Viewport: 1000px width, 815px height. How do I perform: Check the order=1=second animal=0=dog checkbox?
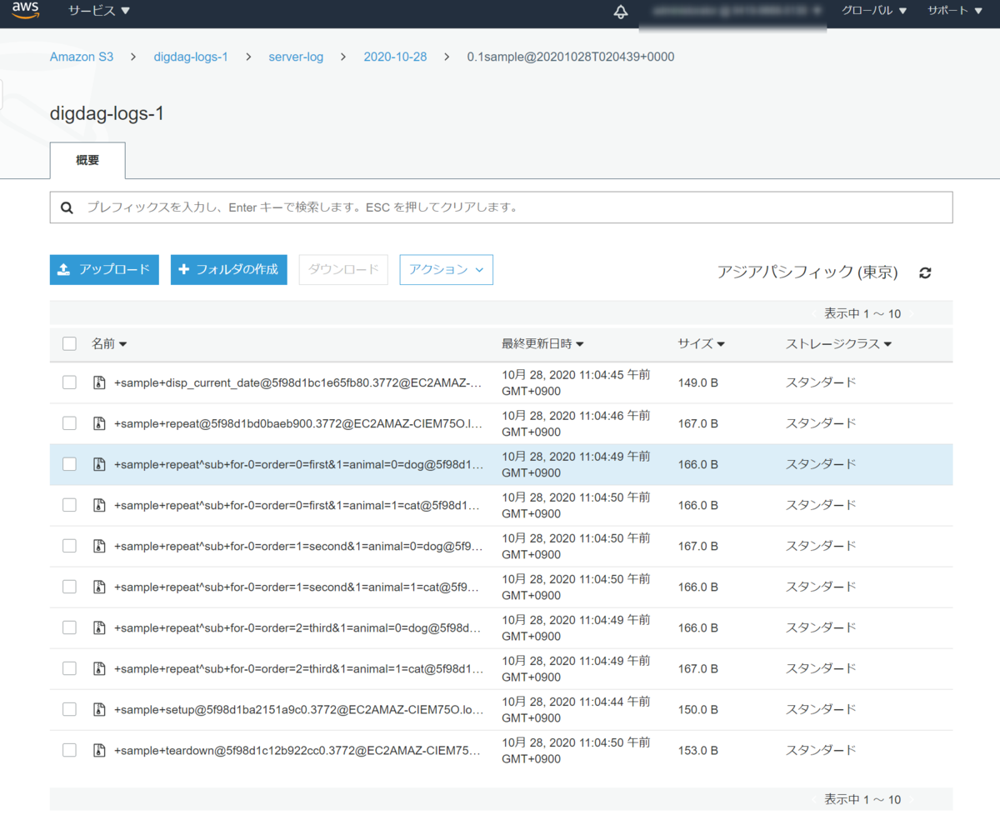[x=69, y=546]
